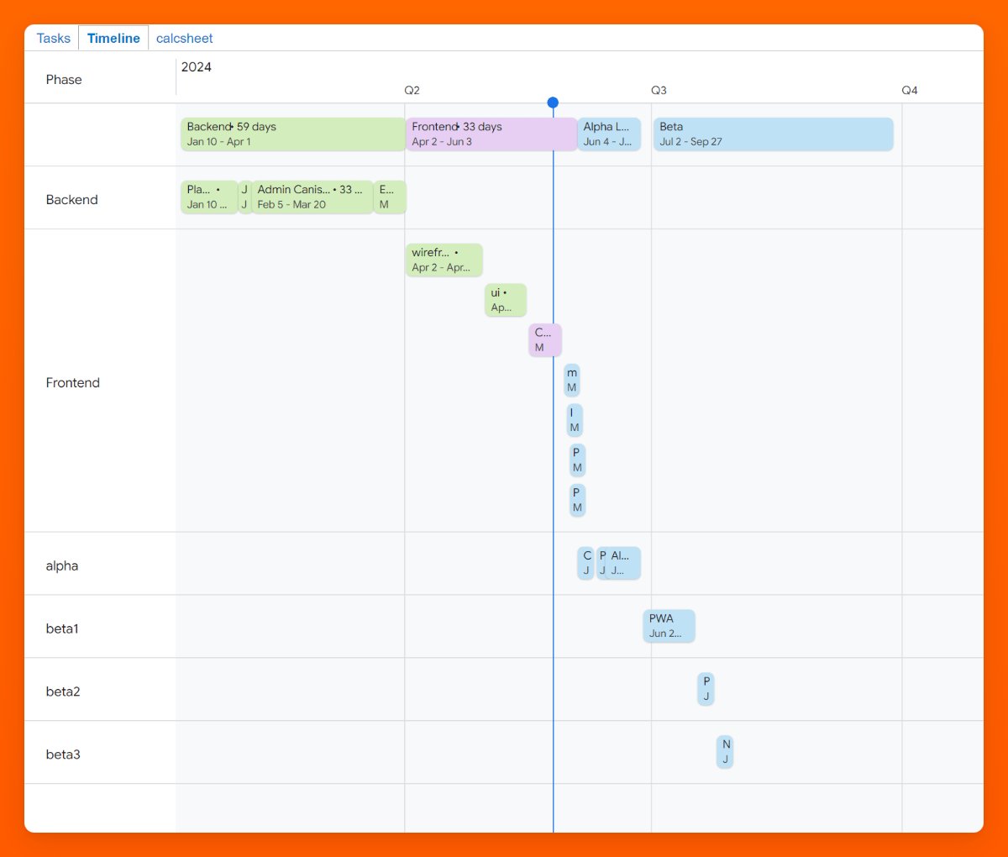Click the Frontend row label
Screen dimensions: 1008x857
point(72,382)
